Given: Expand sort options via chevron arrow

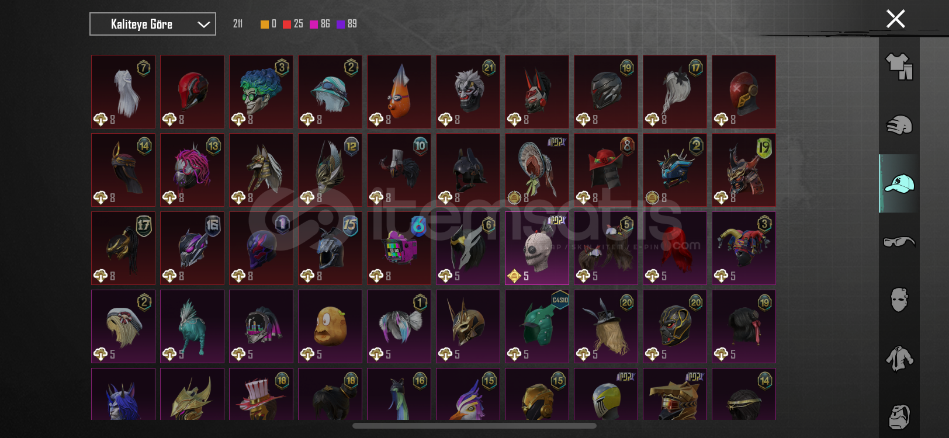Looking at the screenshot, I should tap(203, 25).
